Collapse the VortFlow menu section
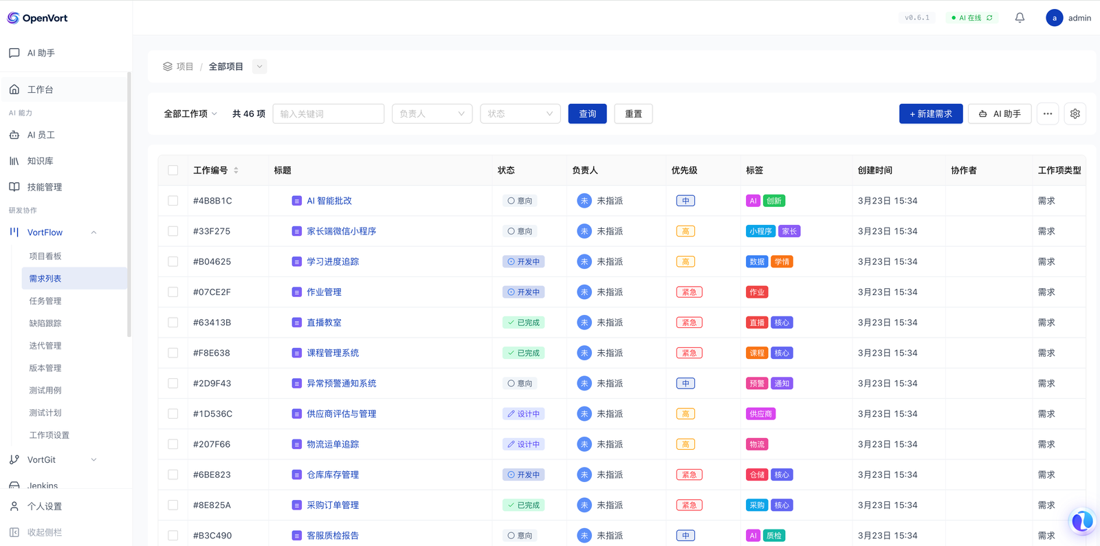This screenshot has width=1100, height=546. click(93, 232)
